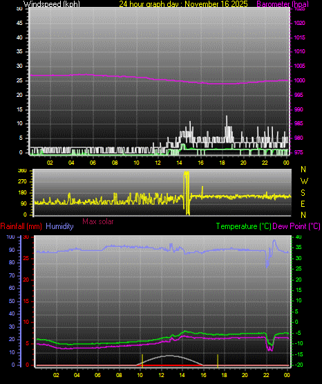Click the E compass letter
Image resolution: width=322 pixels, height=384 pixels.
click(303, 203)
